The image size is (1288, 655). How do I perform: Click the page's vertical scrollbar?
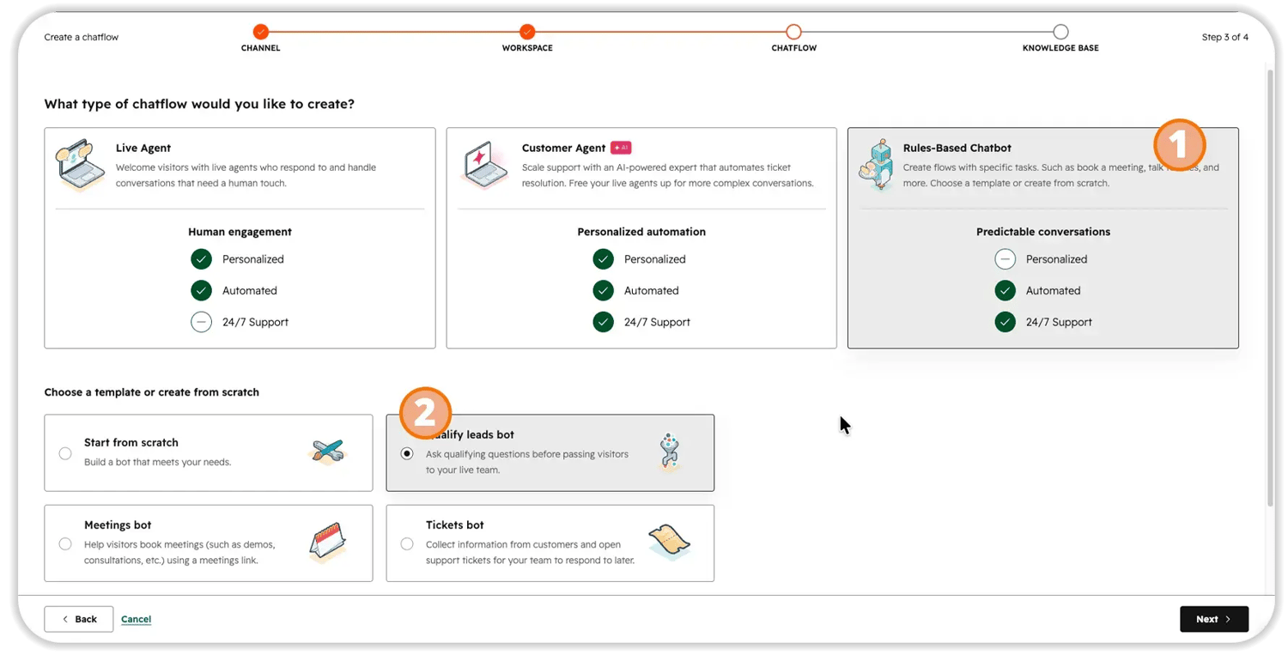point(1271,288)
